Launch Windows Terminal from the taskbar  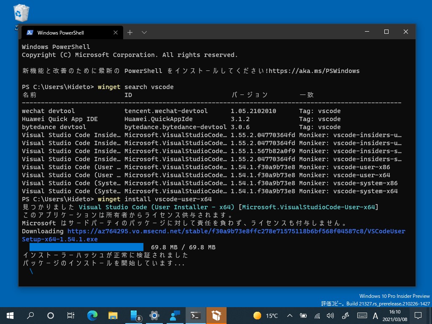click(195, 315)
